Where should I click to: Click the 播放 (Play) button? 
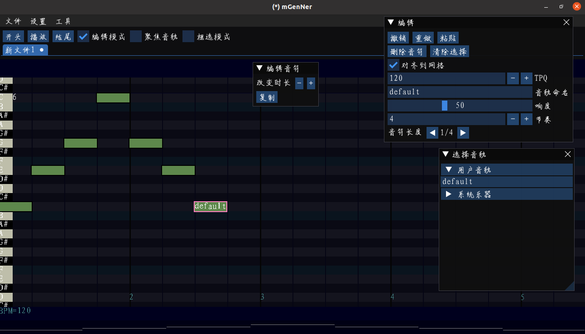tap(38, 36)
